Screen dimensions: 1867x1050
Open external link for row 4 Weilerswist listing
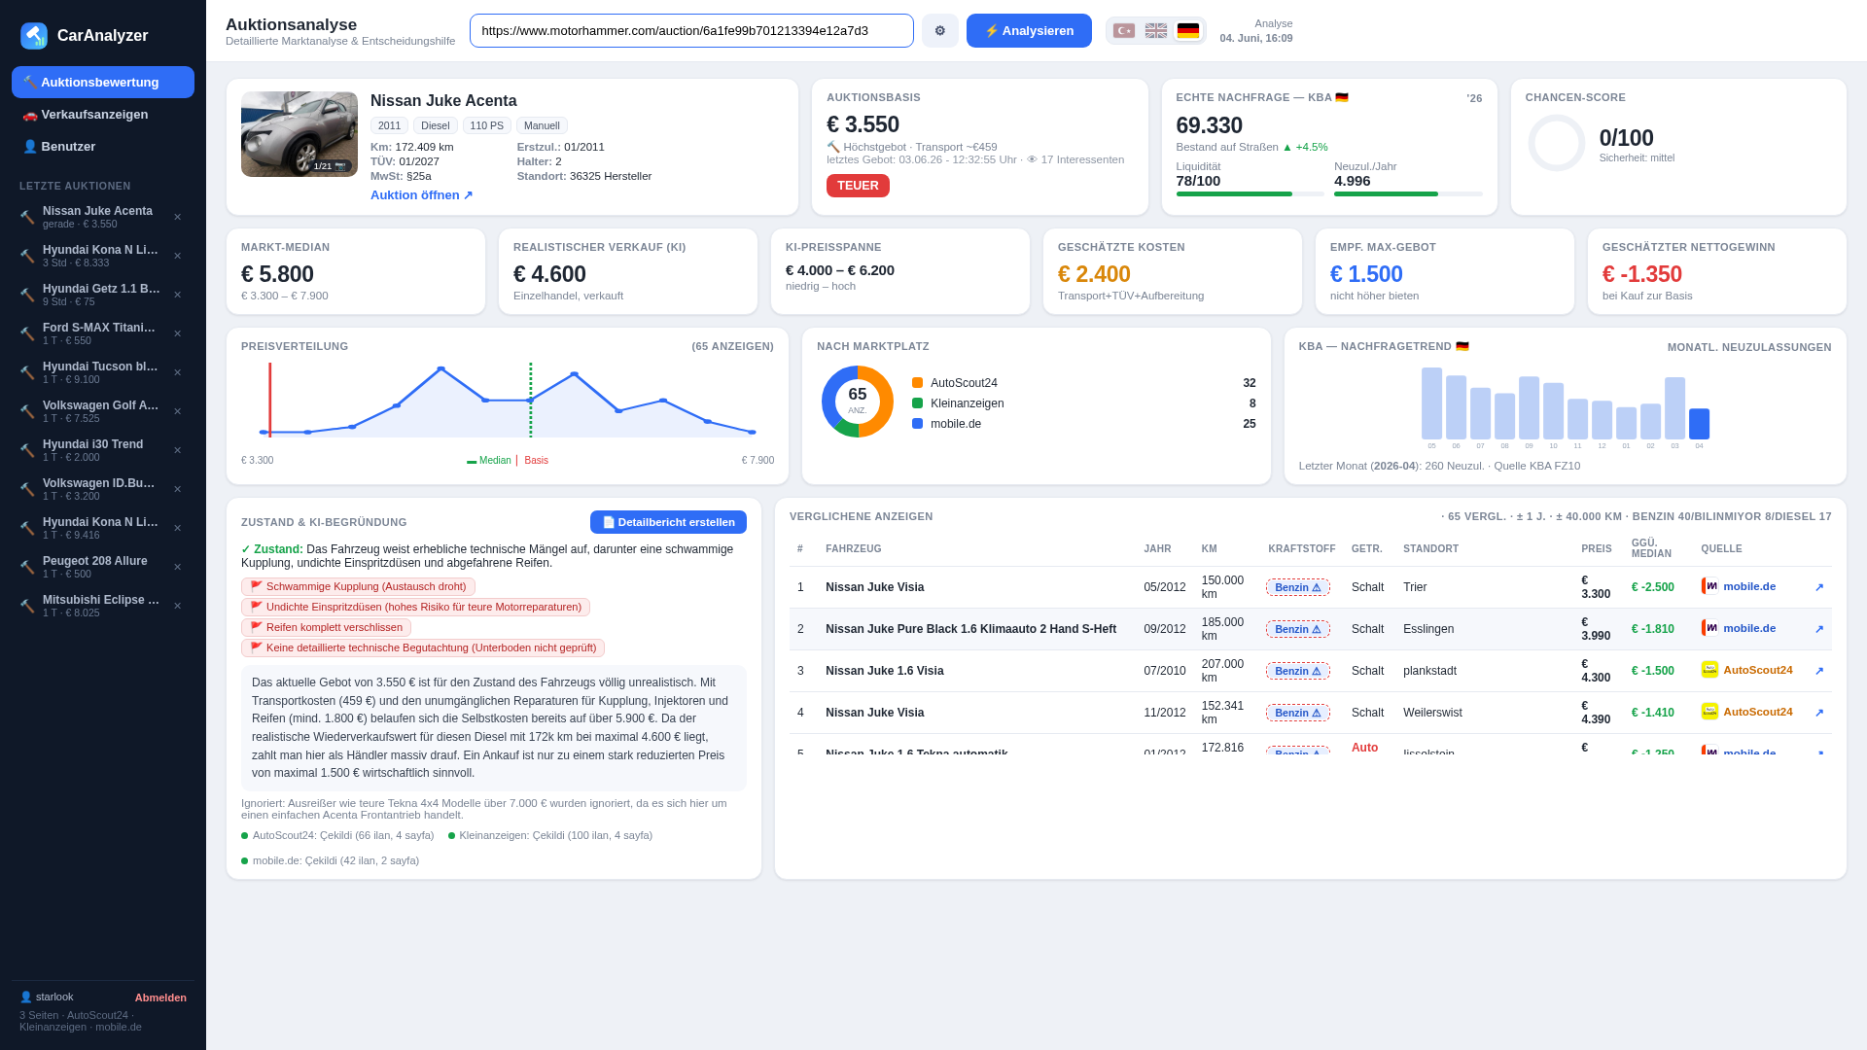pyautogui.click(x=1818, y=713)
